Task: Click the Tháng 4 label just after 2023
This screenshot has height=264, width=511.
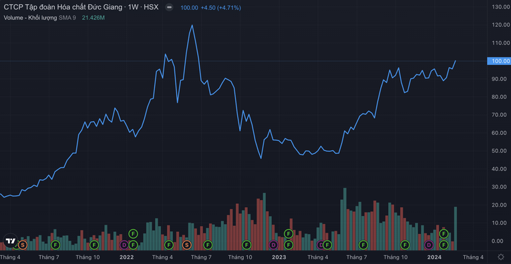Action: [x=318, y=257]
